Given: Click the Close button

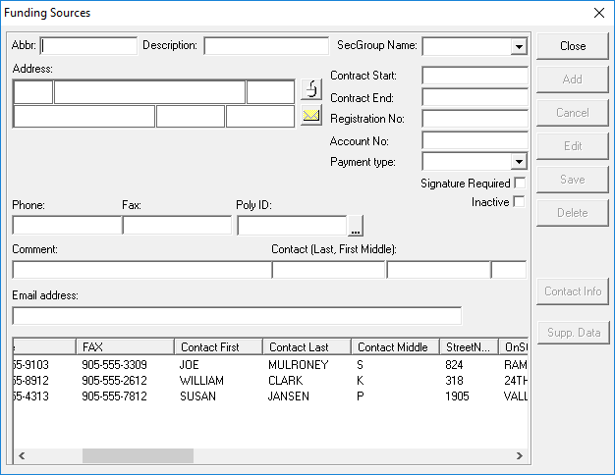Looking at the screenshot, I should [x=573, y=46].
